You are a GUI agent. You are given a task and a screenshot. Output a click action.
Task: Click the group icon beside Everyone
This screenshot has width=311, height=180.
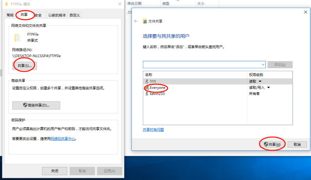(147, 87)
